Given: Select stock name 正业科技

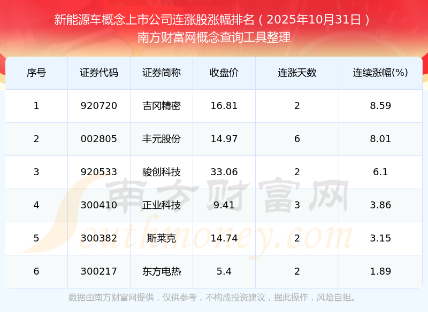Looking at the screenshot, I should (x=162, y=205).
